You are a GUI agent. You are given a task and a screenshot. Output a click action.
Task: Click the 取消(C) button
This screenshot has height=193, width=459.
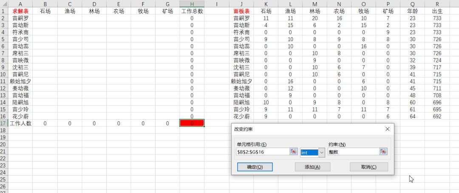point(369,167)
